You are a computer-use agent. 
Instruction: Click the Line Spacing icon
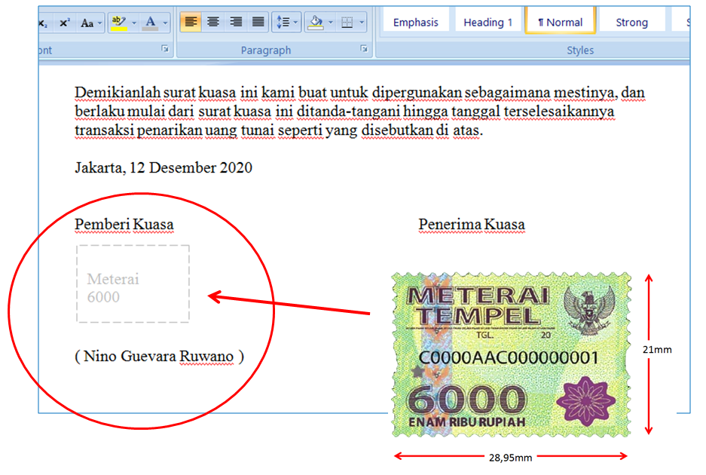pos(282,21)
